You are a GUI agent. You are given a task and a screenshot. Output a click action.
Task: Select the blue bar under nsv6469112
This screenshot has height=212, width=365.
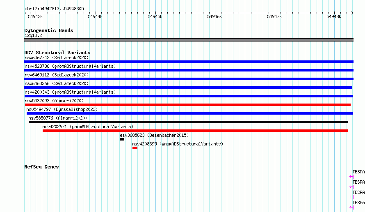pyautogui.click(x=189, y=79)
